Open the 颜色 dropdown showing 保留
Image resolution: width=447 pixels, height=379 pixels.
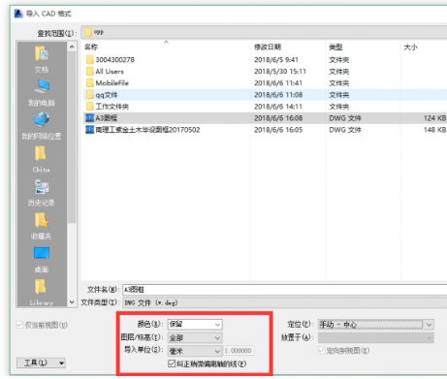(x=195, y=324)
